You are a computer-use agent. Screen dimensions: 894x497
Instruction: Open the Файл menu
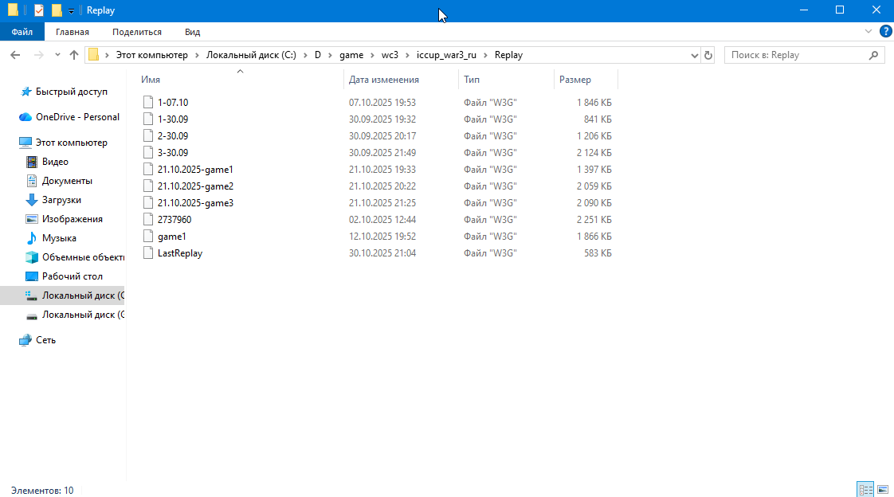click(22, 32)
